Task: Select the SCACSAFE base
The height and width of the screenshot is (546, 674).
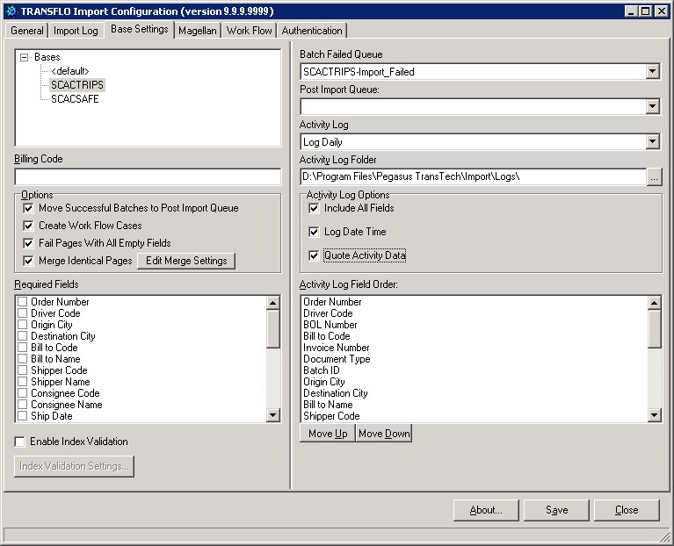Action: [x=75, y=99]
